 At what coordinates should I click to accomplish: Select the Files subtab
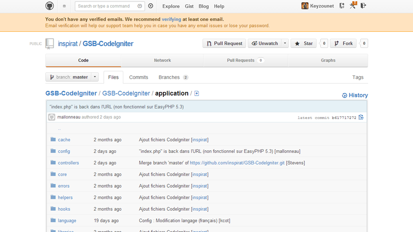113,77
